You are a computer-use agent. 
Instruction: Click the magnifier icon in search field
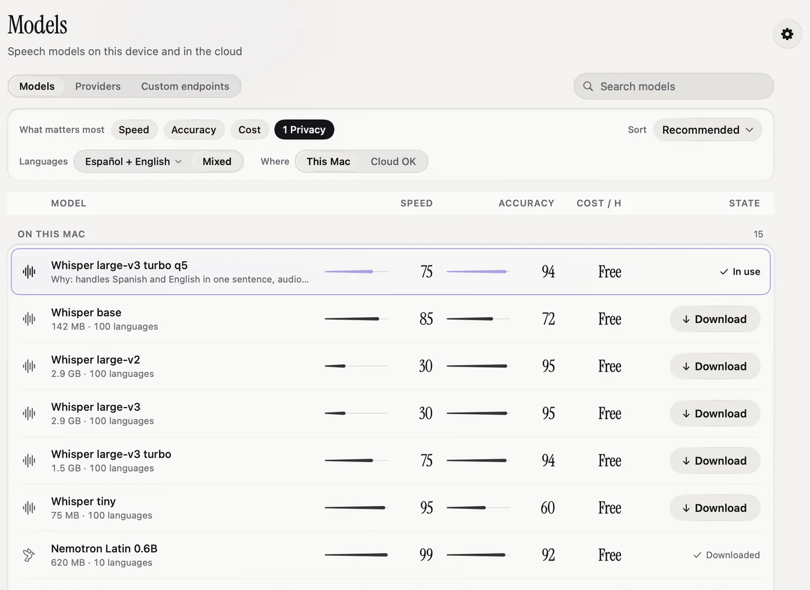[588, 86]
